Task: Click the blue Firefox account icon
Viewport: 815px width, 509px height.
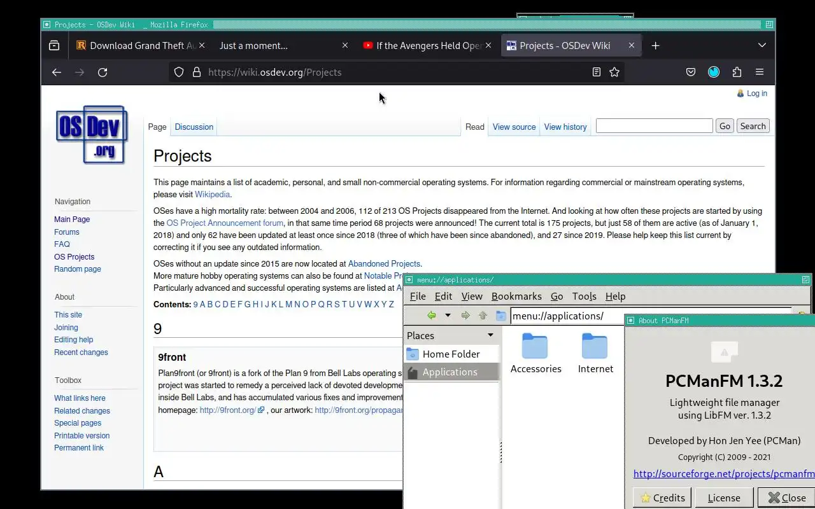Action: (x=714, y=73)
